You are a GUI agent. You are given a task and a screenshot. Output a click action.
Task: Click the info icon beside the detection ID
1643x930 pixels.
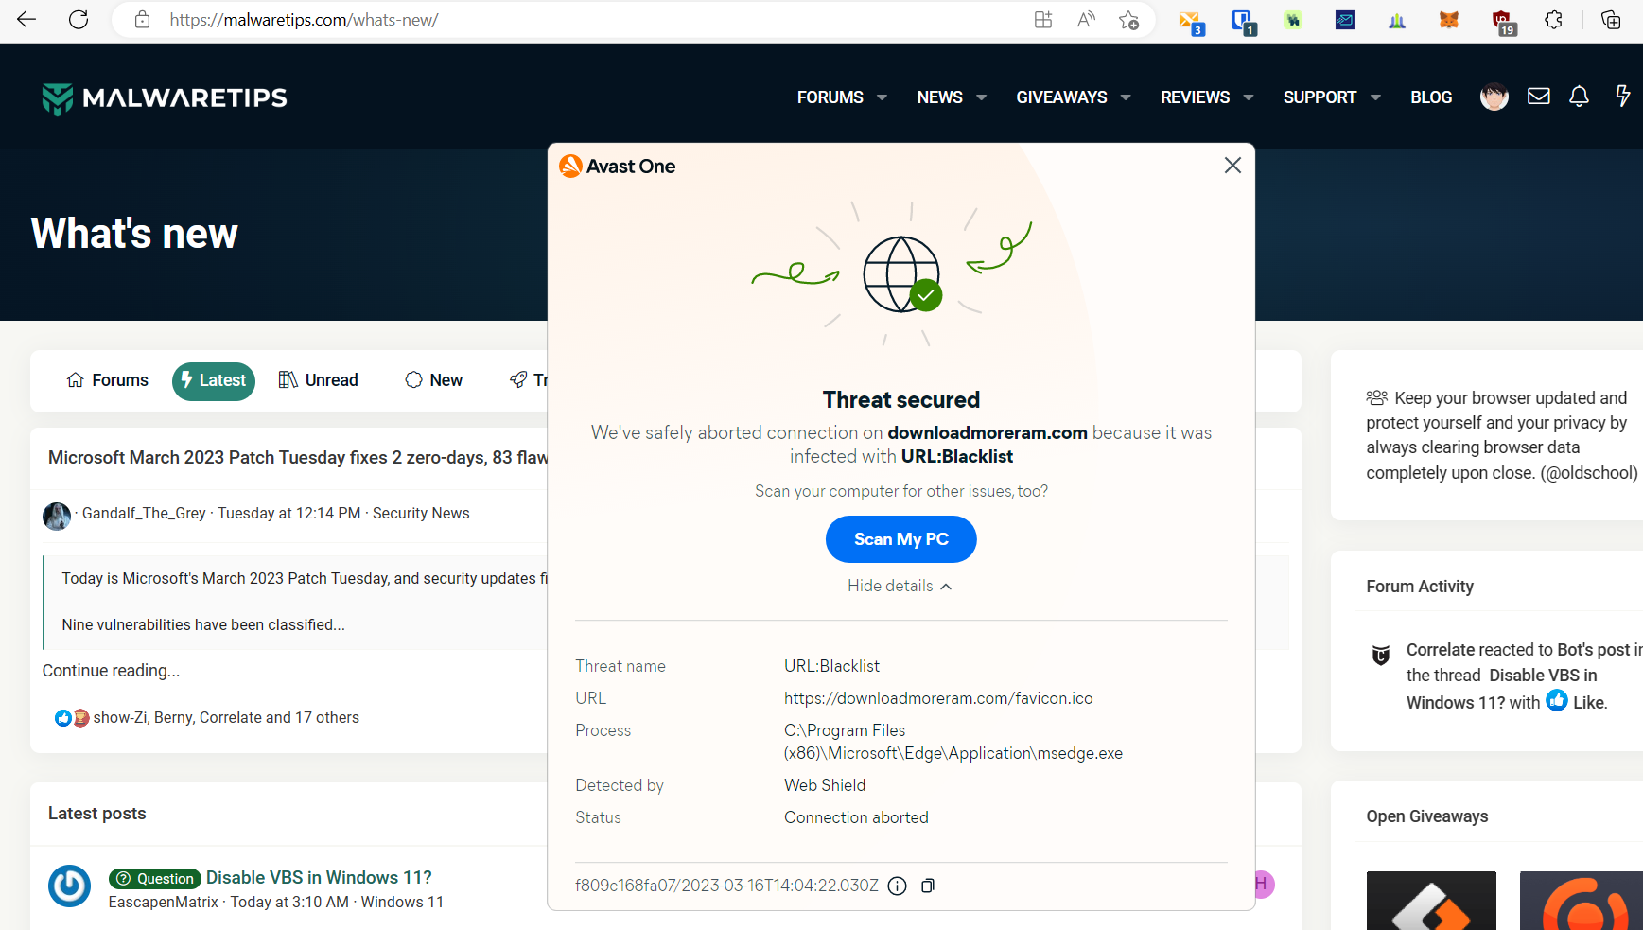pyautogui.click(x=898, y=886)
